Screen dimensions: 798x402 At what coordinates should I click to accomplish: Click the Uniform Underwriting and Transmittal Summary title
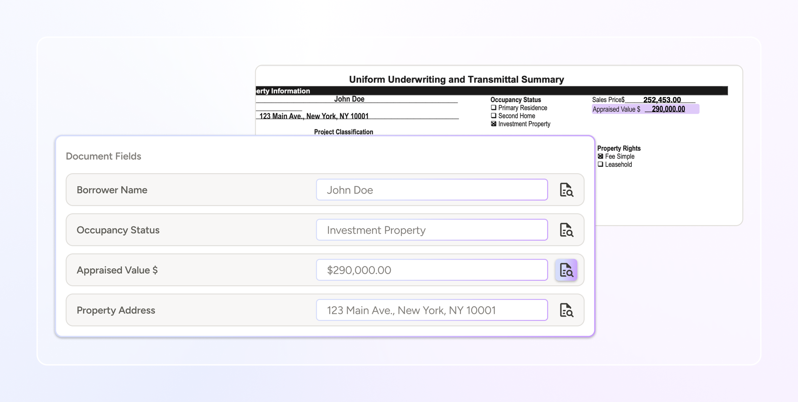(x=456, y=79)
